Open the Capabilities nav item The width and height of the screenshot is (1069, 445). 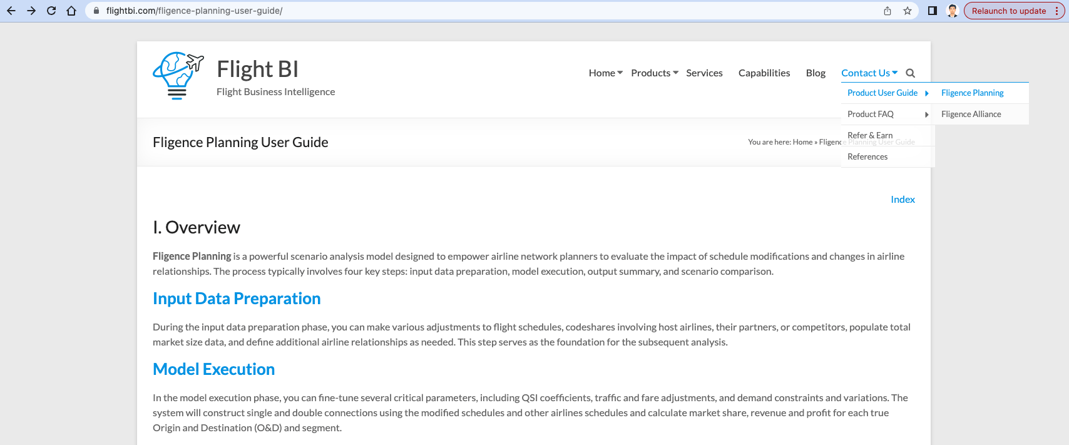pos(764,73)
